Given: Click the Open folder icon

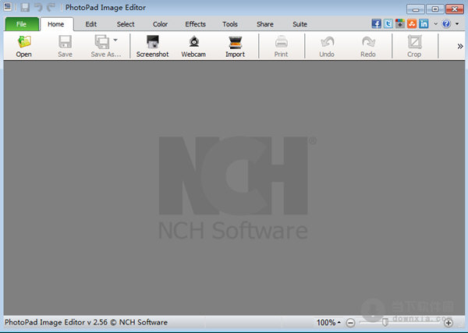Looking at the screenshot, I should pos(24,42).
